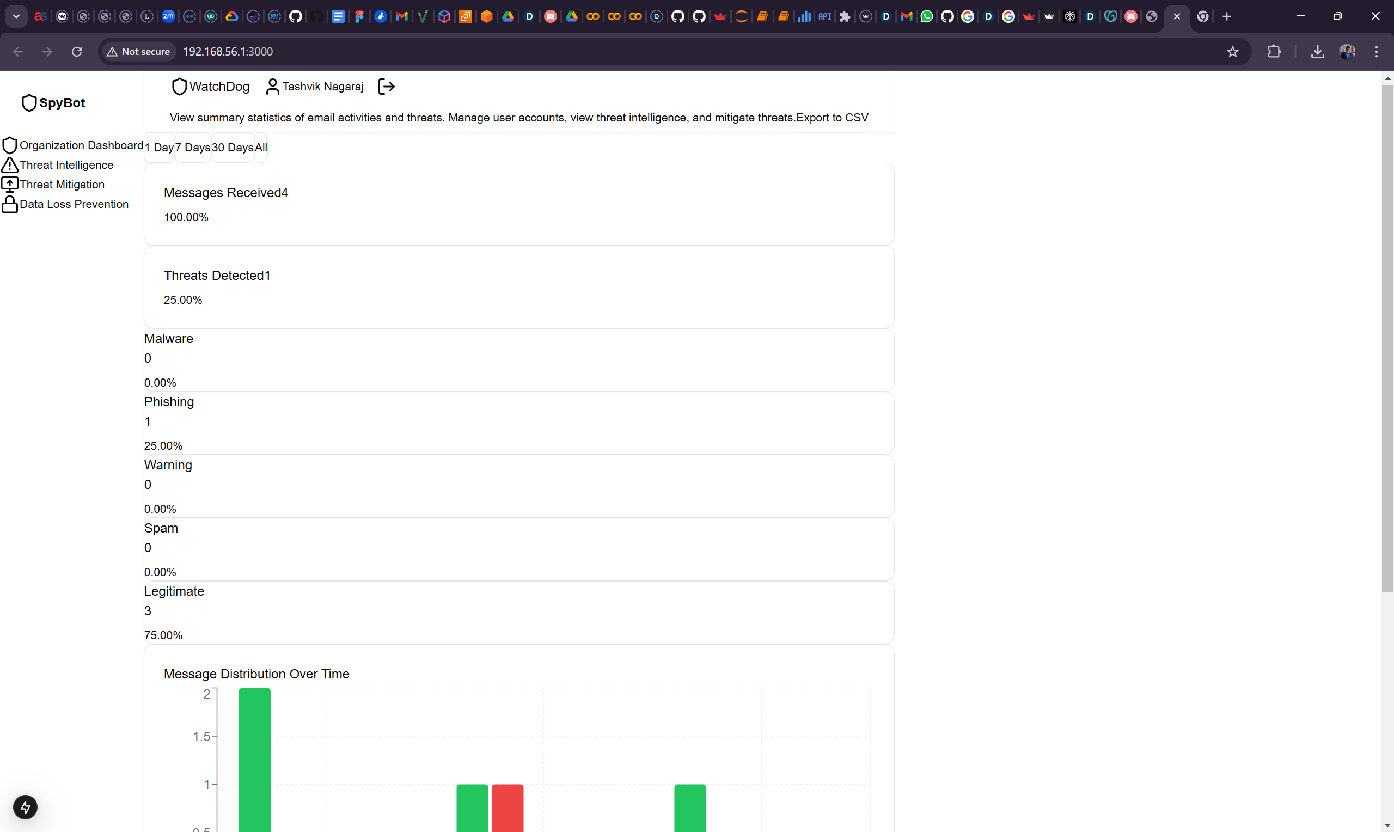Click the SpyBot shield logo
The width and height of the screenshot is (1394, 832).
coord(28,102)
